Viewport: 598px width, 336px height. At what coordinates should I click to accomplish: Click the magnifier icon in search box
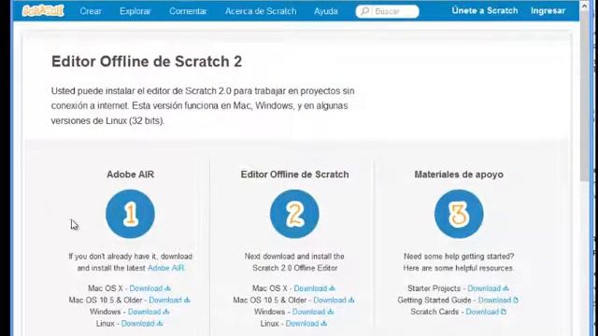click(x=365, y=11)
